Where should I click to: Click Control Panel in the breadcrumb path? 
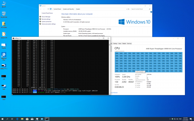click(x=57, y=9)
